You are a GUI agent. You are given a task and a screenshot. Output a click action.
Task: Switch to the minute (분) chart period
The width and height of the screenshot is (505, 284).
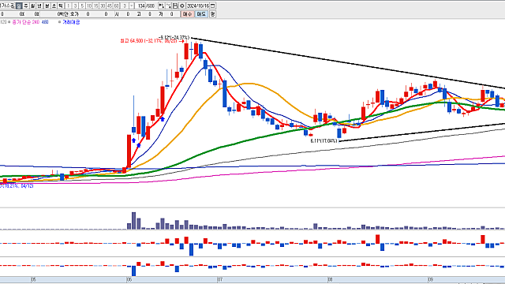[x=47, y=6]
